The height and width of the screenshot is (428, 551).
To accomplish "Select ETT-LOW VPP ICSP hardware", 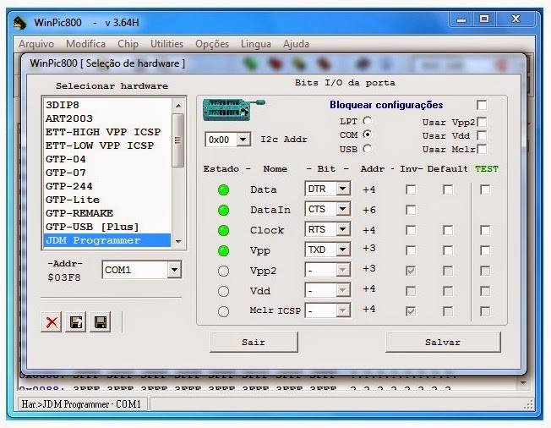I will point(107,145).
